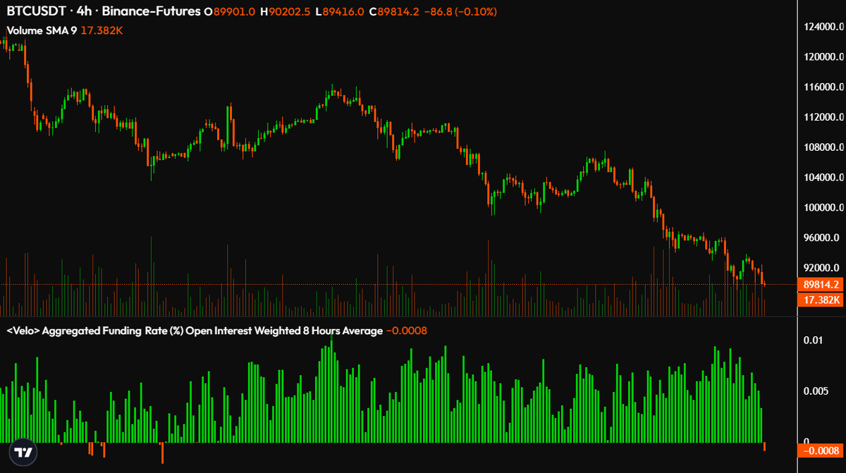Image resolution: width=846 pixels, height=473 pixels.
Task: Click the close price C89814.2 value
Action: tap(394, 12)
